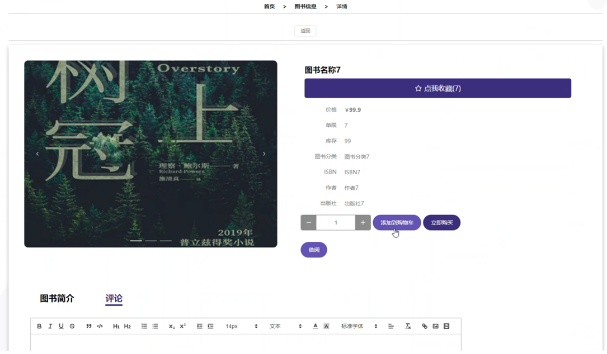Insert a hyperlink in the comment
The image size is (607, 354).
tap(425, 326)
